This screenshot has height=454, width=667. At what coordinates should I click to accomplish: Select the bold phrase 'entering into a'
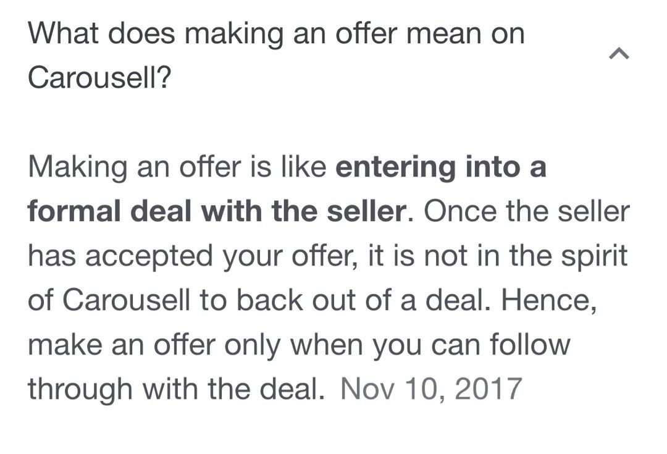441,167
